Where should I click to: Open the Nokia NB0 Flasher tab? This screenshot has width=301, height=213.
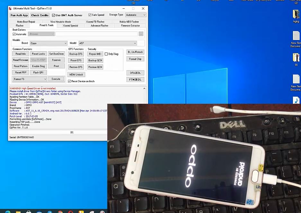click(x=129, y=22)
